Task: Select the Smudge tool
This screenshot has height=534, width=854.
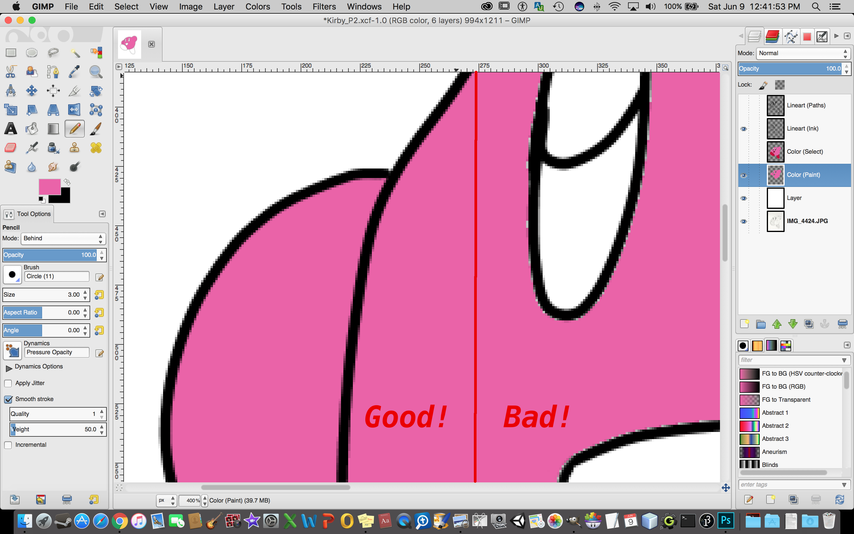Action: [53, 167]
